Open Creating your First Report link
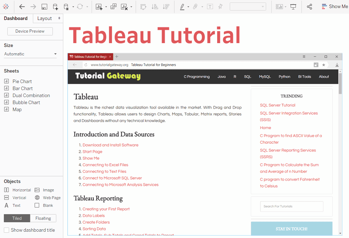 [x=106, y=209]
